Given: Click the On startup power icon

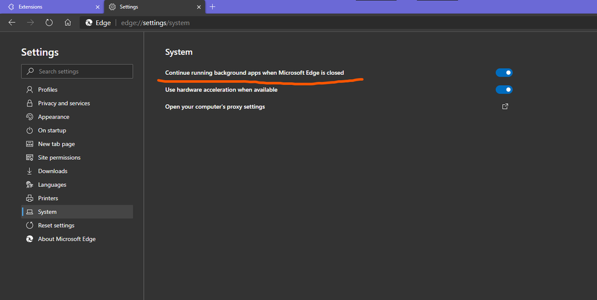Looking at the screenshot, I should click(29, 131).
